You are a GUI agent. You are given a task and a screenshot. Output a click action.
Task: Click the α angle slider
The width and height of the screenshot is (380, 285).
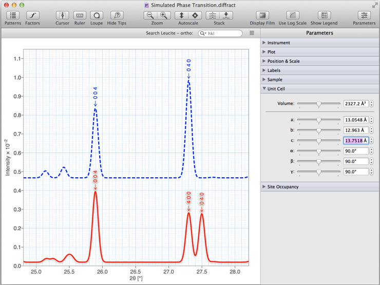coord(319,151)
